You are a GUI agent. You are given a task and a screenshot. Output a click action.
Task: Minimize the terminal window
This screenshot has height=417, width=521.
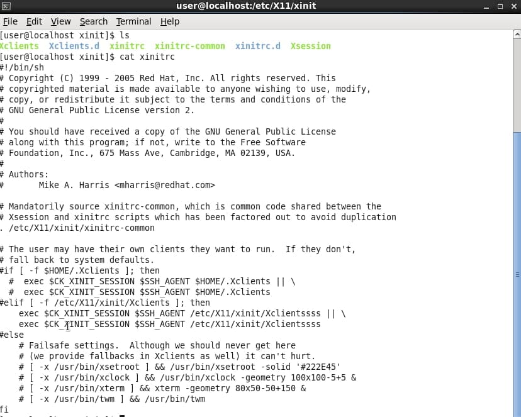pyautogui.click(x=486, y=6)
